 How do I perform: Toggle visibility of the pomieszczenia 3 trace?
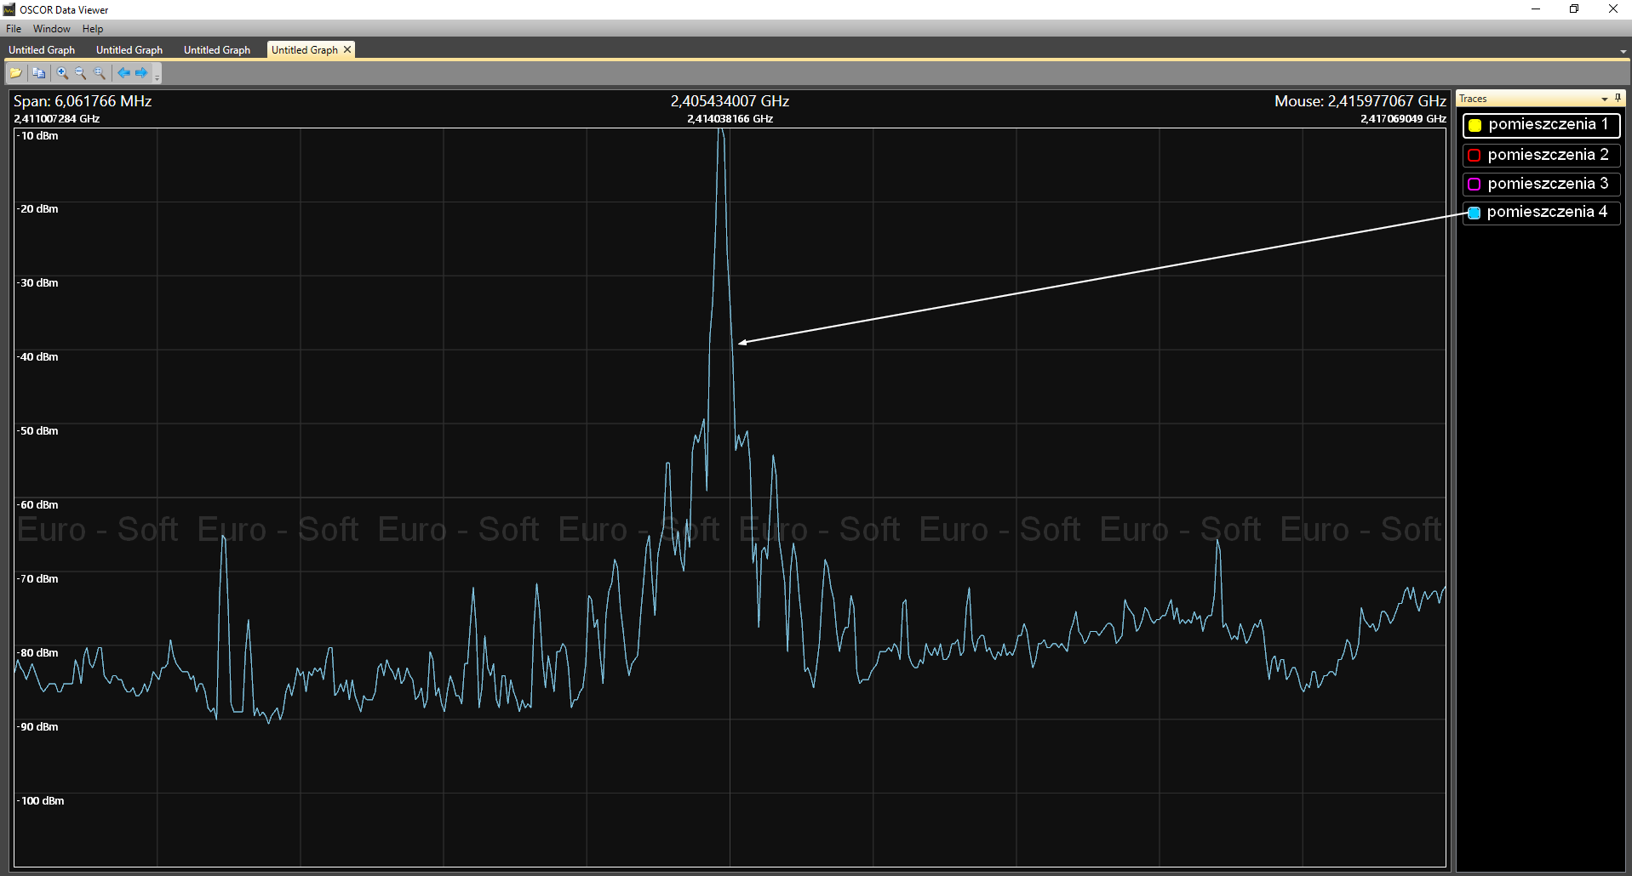pos(1475,185)
